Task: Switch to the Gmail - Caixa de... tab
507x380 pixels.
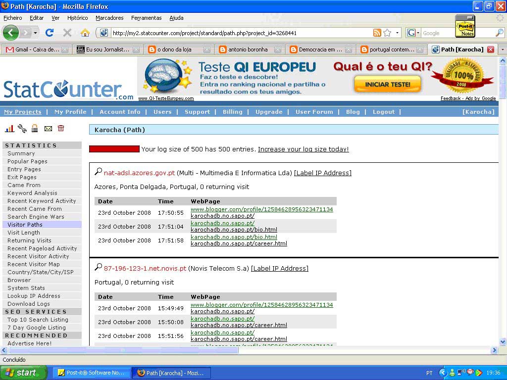Action: pos(37,49)
